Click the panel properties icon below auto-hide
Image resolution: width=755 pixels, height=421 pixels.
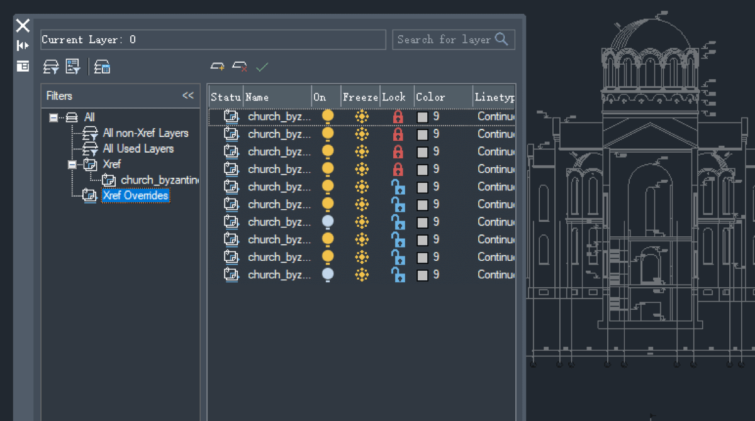coord(23,66)
